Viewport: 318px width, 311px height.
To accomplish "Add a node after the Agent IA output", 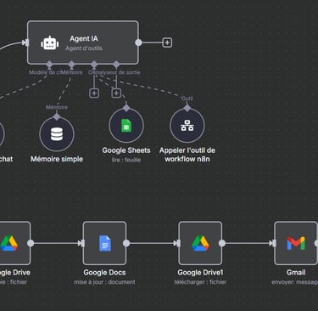I will tap(167, 42).
